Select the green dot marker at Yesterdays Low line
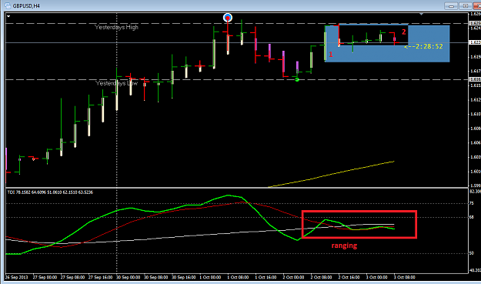The width and height of the screenshot is (481, 284). point(297,80)
